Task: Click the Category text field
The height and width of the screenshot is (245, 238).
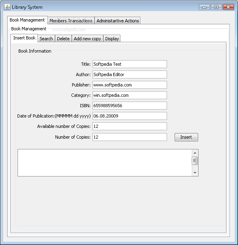Action: 130,95
